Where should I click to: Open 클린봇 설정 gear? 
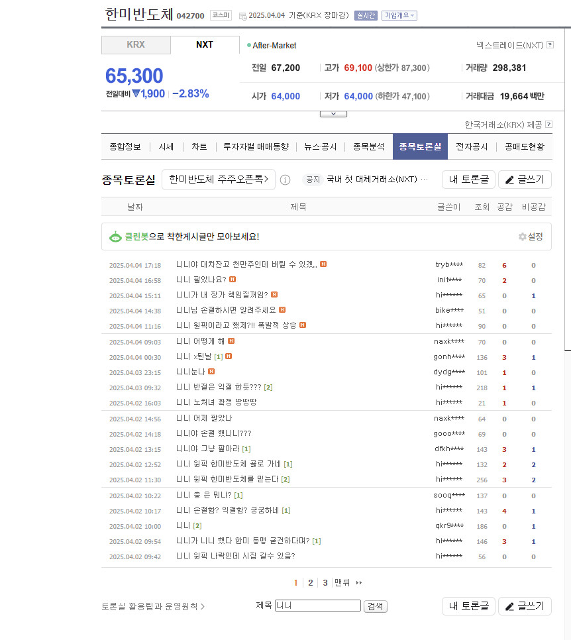tap(531, 237)
